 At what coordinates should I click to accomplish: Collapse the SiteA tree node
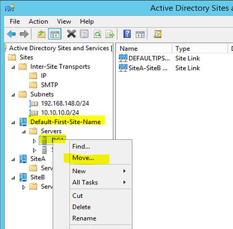click(x=13, y=160)
